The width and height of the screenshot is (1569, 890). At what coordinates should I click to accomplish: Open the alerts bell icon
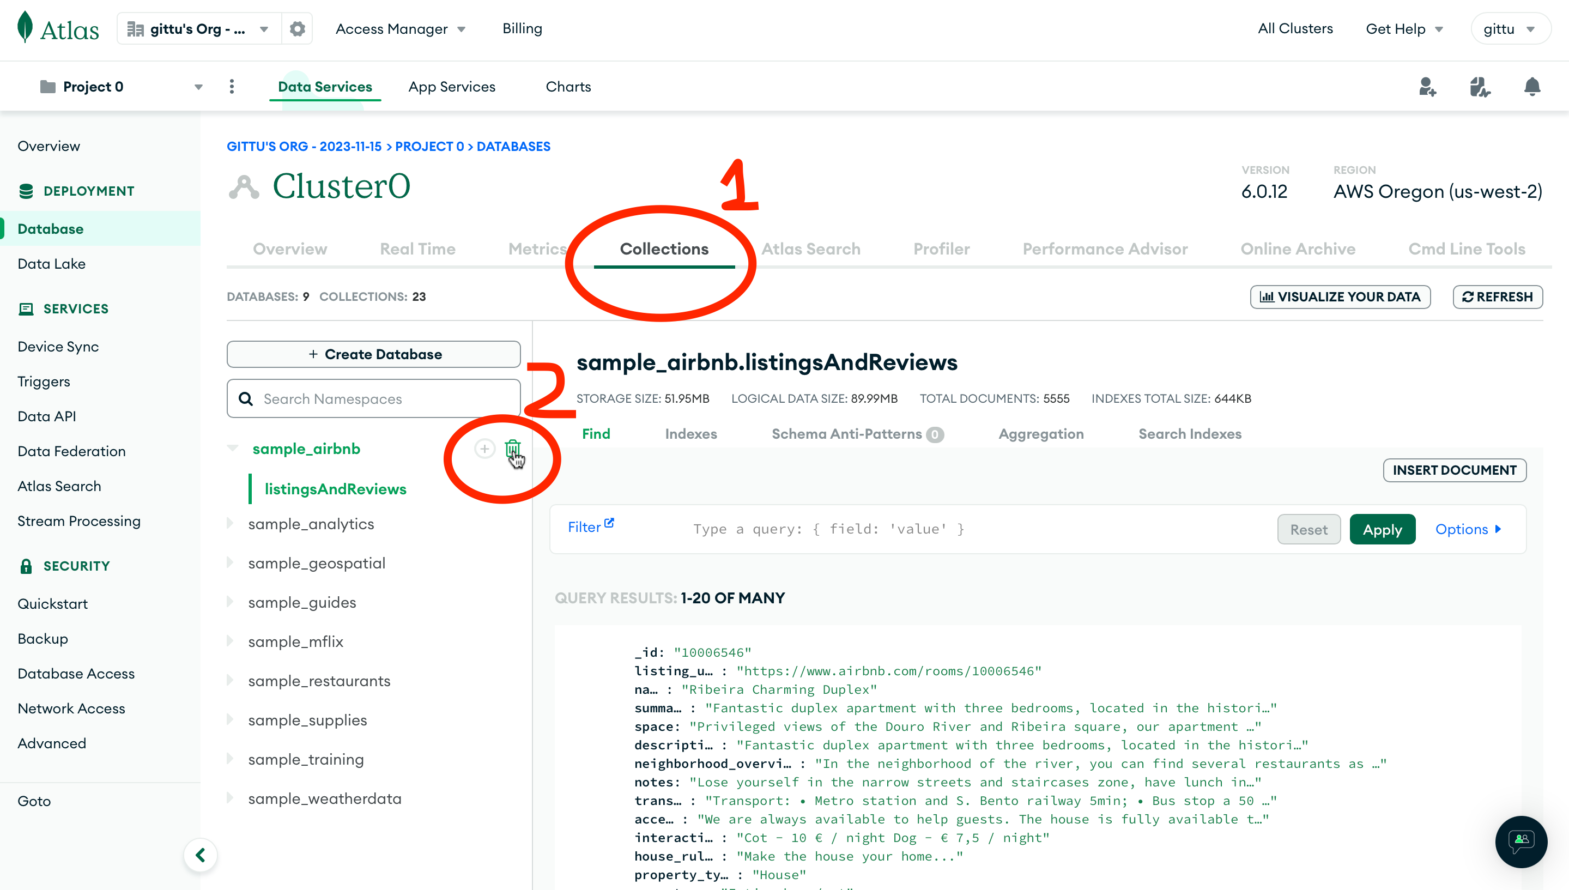tap(1532, 87)
